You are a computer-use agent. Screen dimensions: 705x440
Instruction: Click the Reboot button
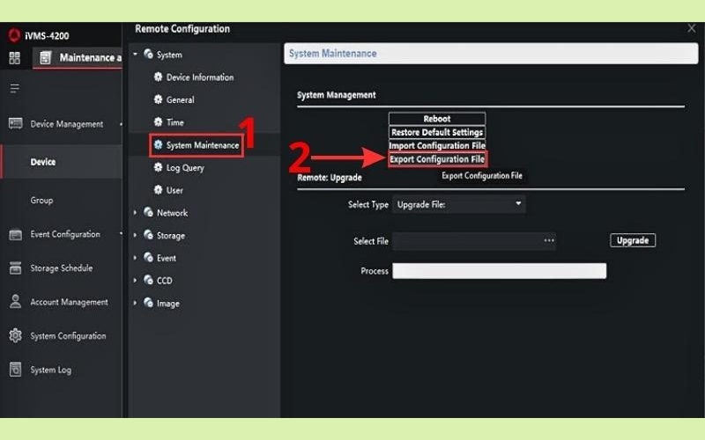[437, 119]
